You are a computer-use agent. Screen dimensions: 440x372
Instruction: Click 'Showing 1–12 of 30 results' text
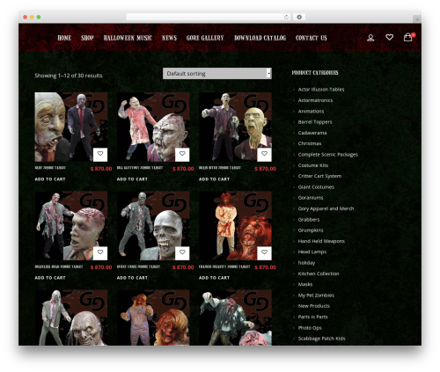pyautogui.click(x=69, y=76)
